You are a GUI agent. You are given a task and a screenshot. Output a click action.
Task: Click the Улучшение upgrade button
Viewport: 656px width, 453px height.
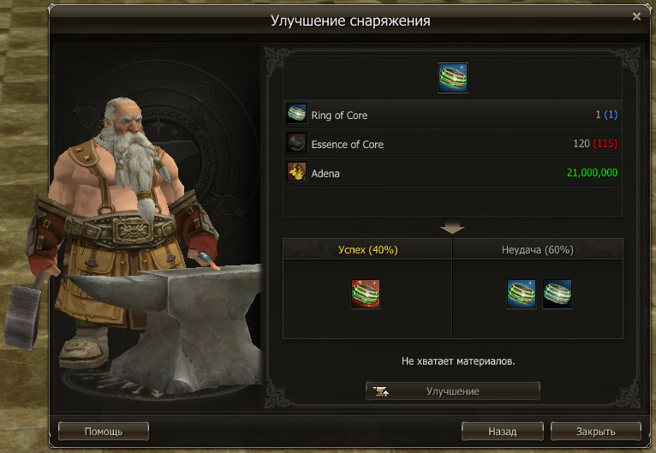(453, 391)
